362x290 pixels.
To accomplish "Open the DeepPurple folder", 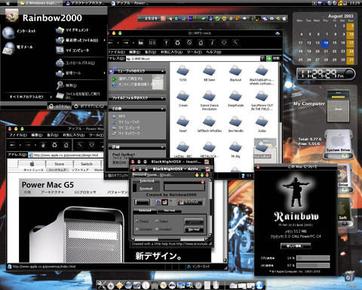I will (x=235, y=99).
